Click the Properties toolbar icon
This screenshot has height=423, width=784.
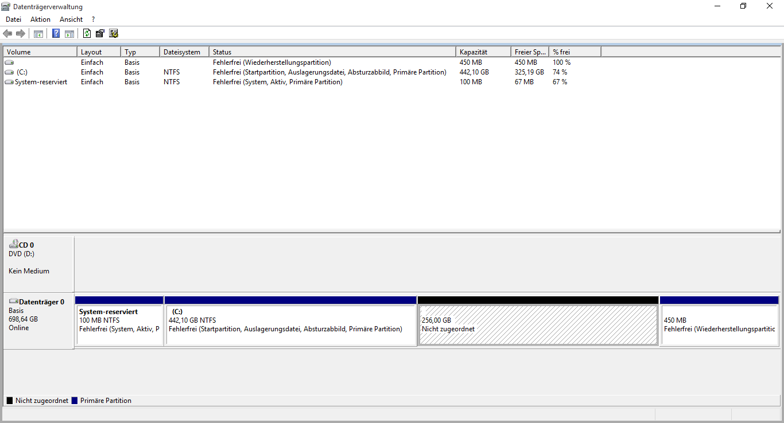pos(100,34)
